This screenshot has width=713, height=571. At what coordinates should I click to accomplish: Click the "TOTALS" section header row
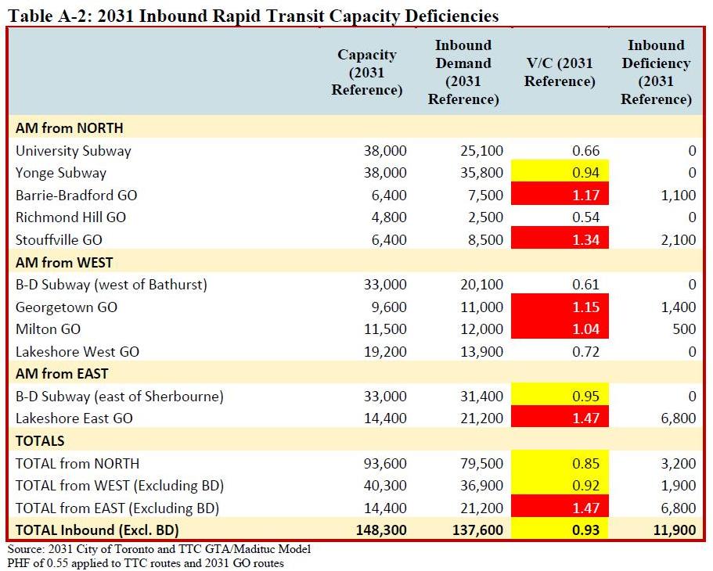point(40,440)
